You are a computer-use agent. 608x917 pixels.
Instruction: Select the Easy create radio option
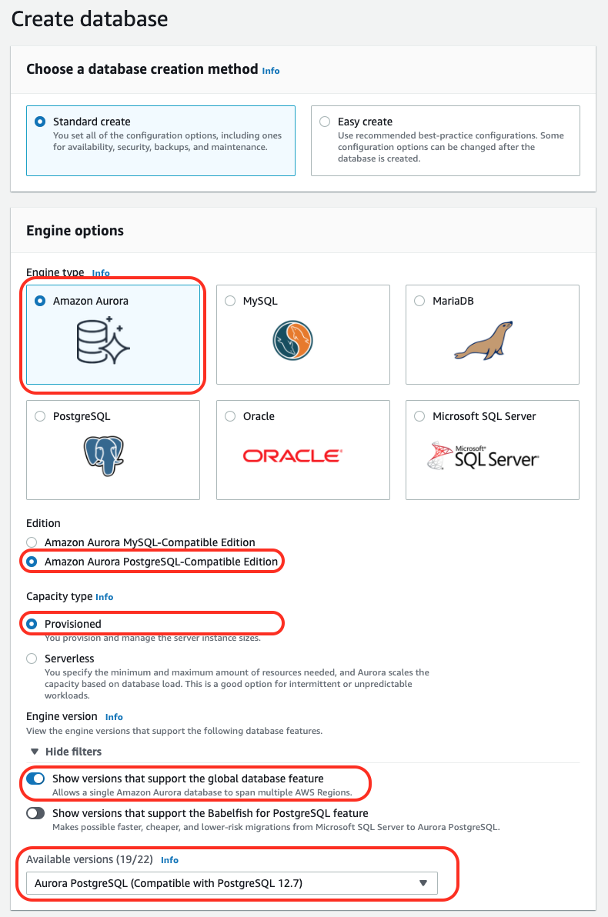click(325, 122)
